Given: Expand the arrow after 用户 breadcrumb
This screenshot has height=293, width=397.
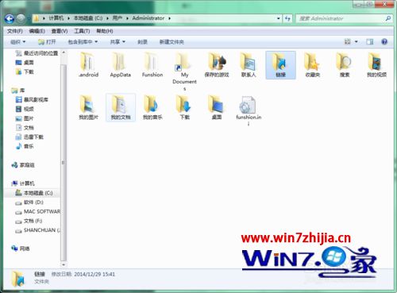Looking at the screenshot, I should tap(127, 18).
